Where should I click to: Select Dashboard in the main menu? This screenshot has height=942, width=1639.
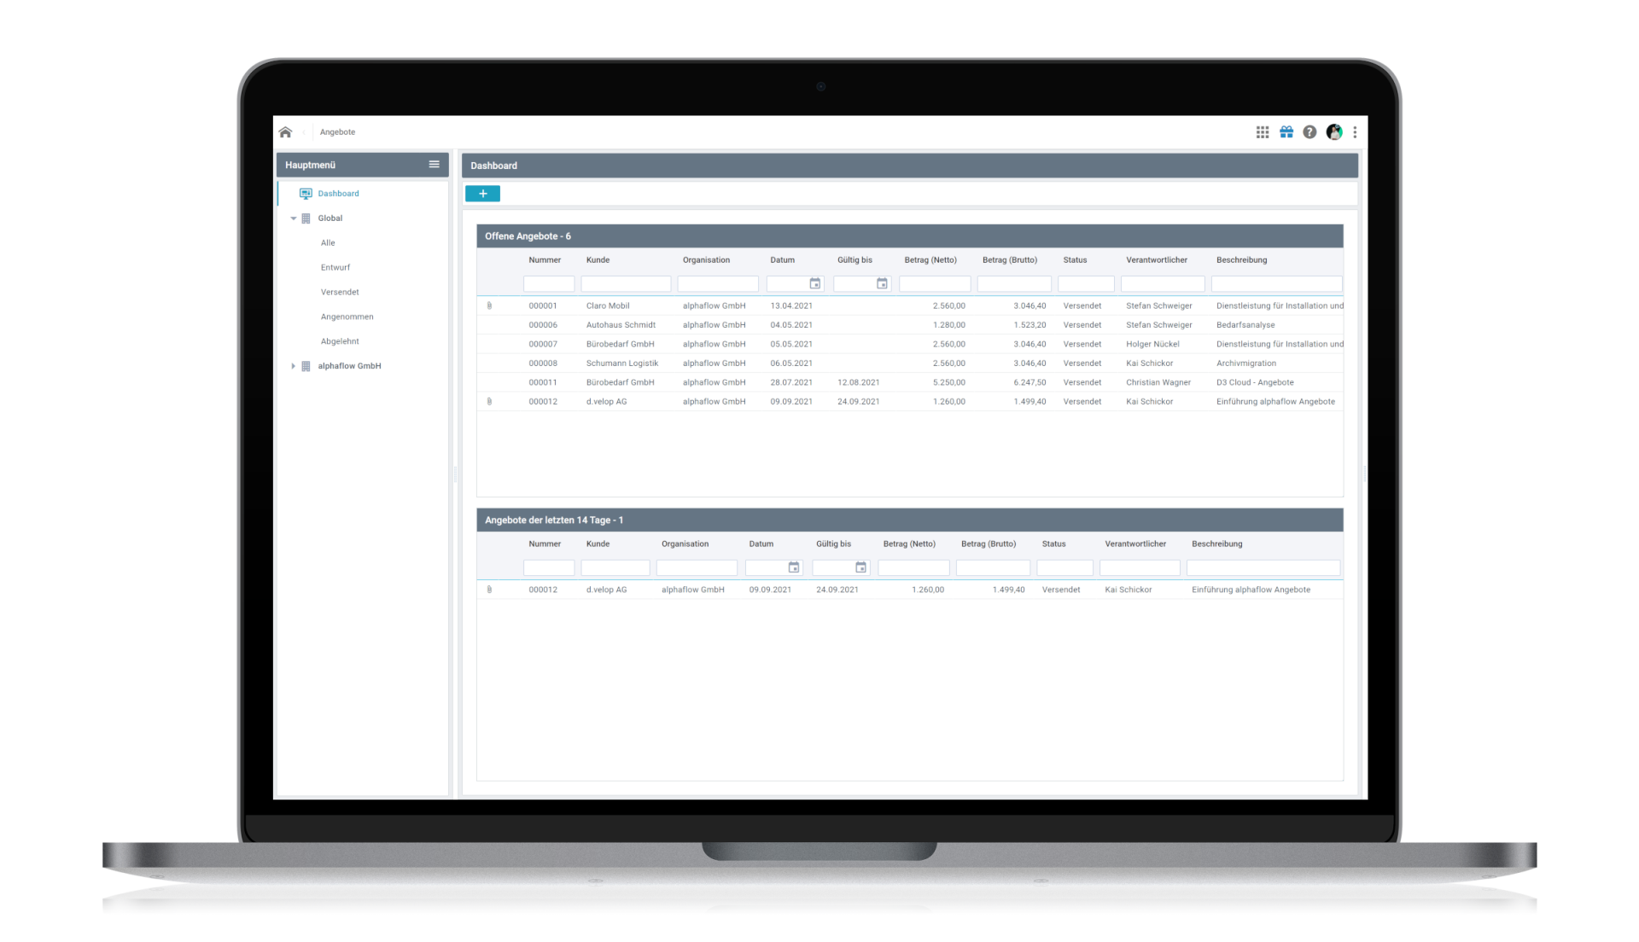(338, 194)
